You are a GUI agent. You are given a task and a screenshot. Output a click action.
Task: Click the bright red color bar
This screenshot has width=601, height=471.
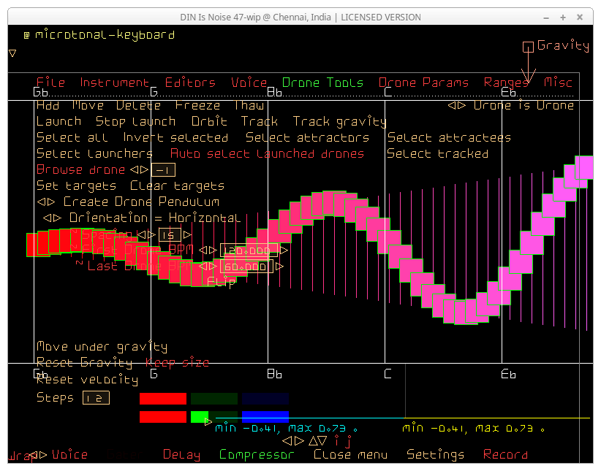163,399
